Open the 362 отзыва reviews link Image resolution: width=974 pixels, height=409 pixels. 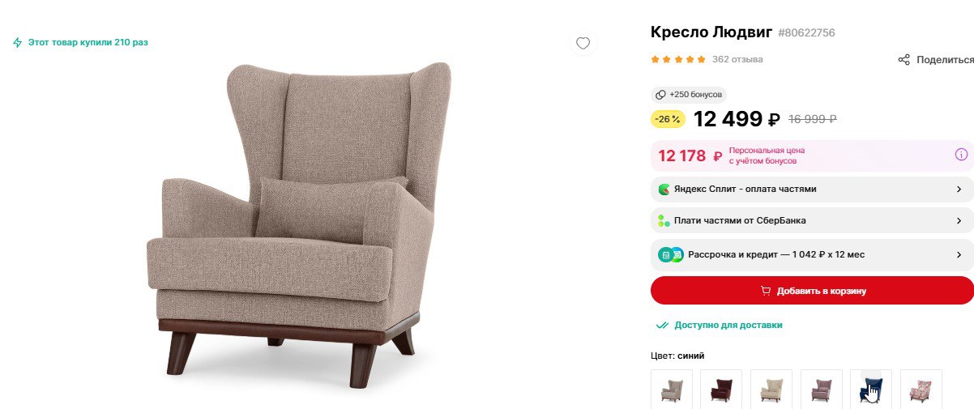(x=737, y=59)
